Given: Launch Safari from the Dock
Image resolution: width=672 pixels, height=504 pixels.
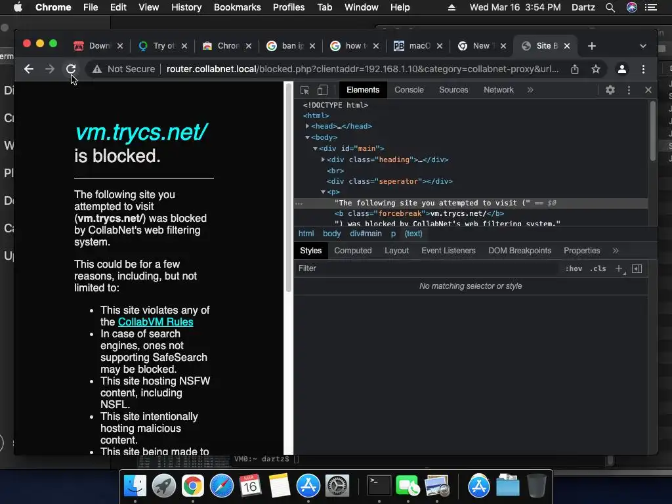Looking at the screenshot, I should 222,486.
